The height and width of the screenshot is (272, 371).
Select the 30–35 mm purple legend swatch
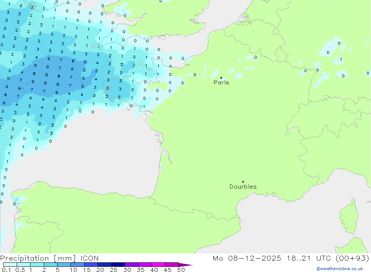[132, 265]
